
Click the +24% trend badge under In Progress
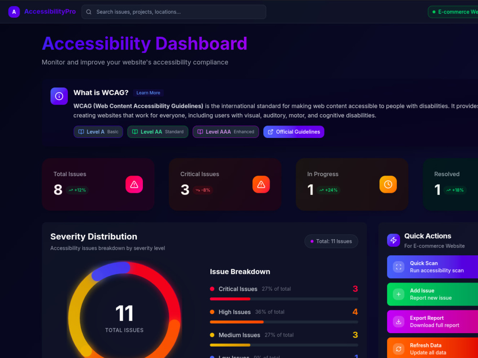329,190
